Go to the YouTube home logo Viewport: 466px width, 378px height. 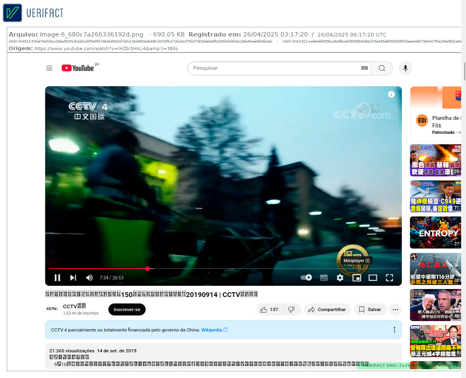(x=78, y=68)
